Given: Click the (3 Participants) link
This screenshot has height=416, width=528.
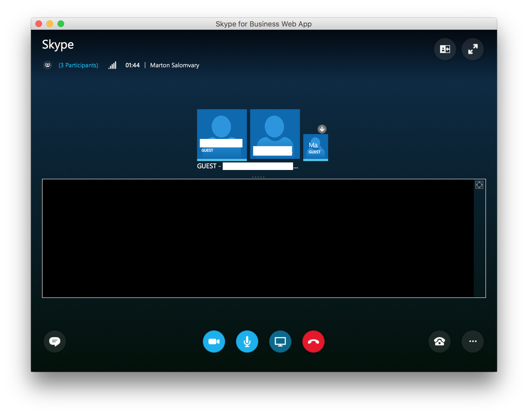Looking at the screenshot, I should point(78,65).
